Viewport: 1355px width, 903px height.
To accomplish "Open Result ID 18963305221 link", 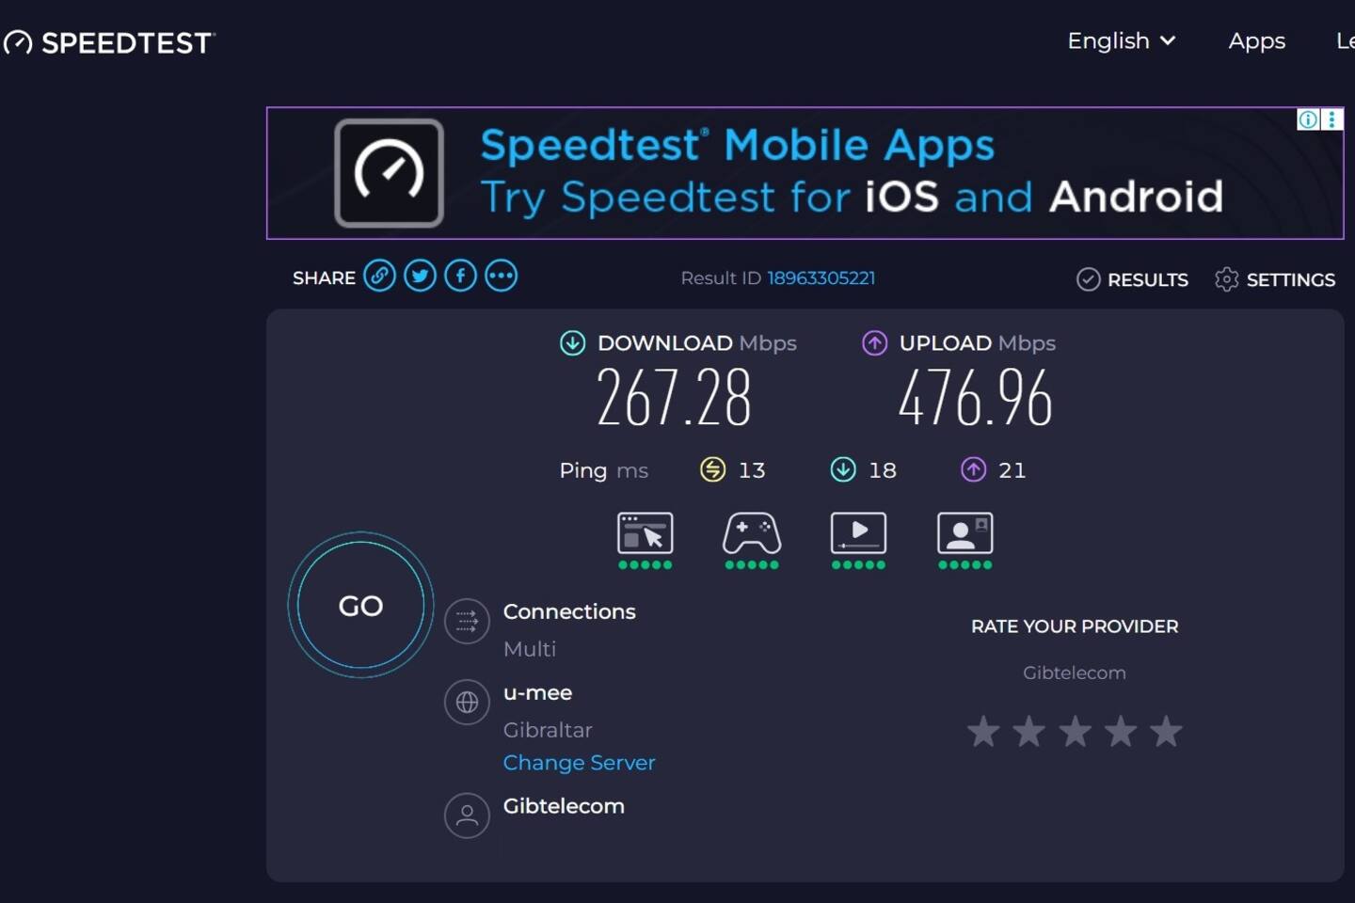I will point(821,278).
